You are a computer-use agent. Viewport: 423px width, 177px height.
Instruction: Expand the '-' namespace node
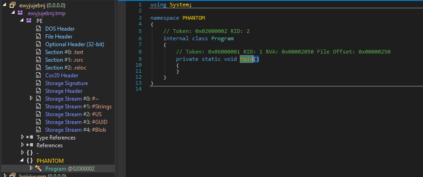coord(22,153)
